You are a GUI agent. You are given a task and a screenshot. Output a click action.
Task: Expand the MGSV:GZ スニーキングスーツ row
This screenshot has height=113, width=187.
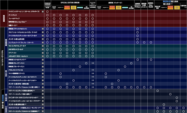pyautogui.click(x=43, y=108)
